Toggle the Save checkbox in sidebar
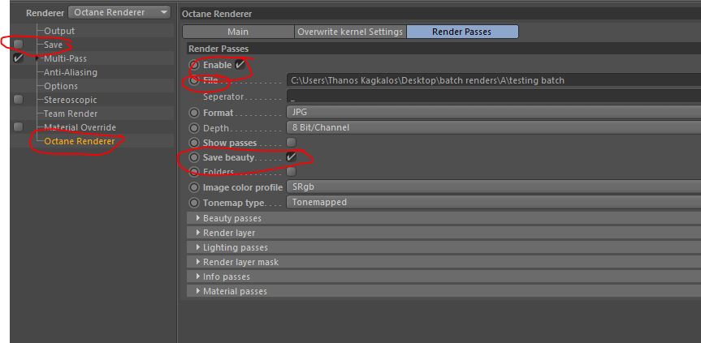Screen dimensions: 701x343 [19, 45]
